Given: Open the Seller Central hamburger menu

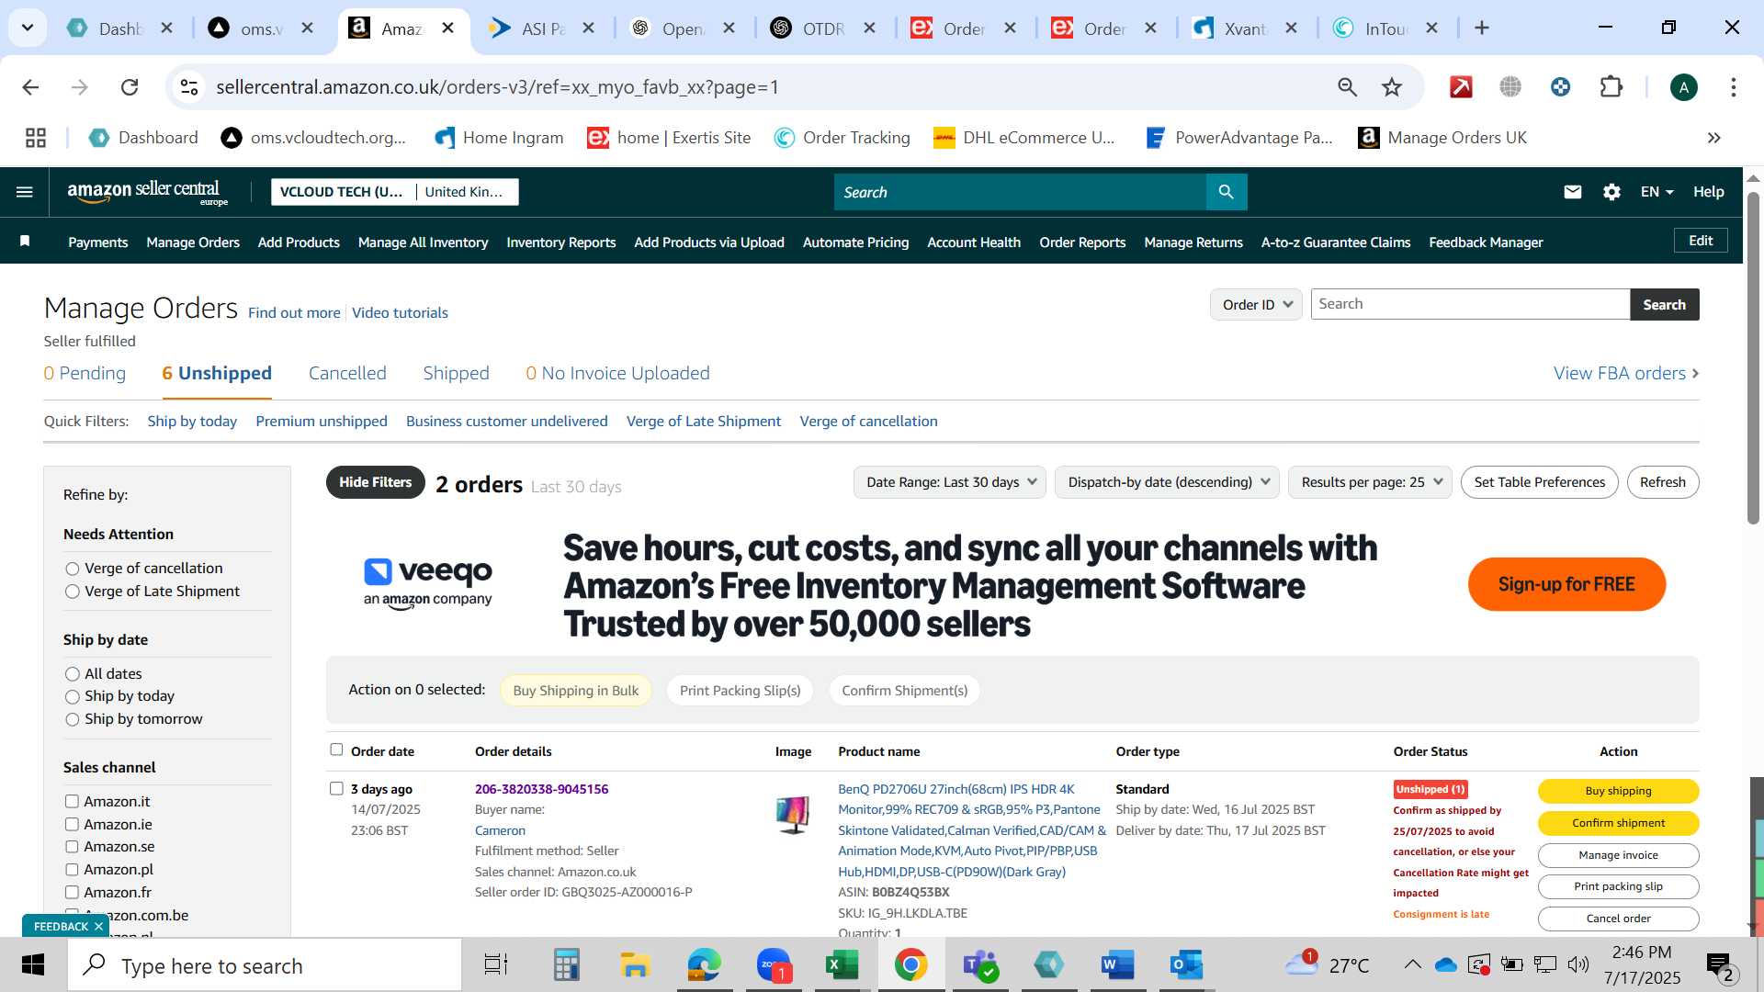Looking at the screenshot, I should pos(25,192).
